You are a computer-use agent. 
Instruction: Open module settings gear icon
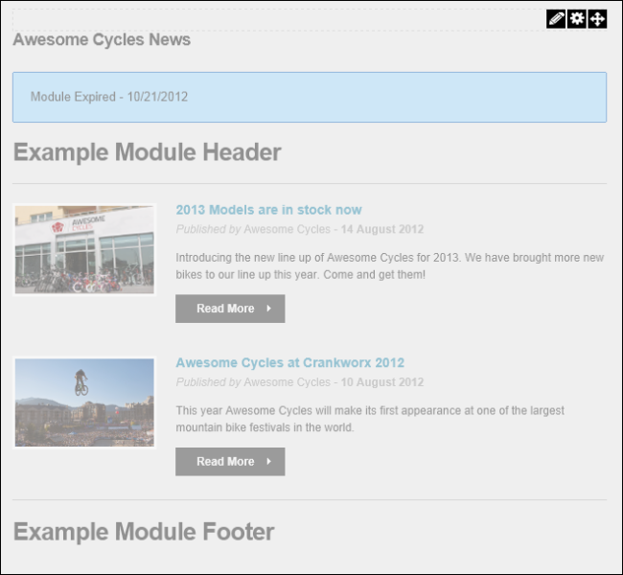[576, 18]
